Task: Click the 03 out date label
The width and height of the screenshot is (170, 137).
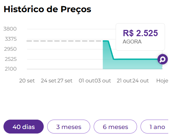Action: 103,81
